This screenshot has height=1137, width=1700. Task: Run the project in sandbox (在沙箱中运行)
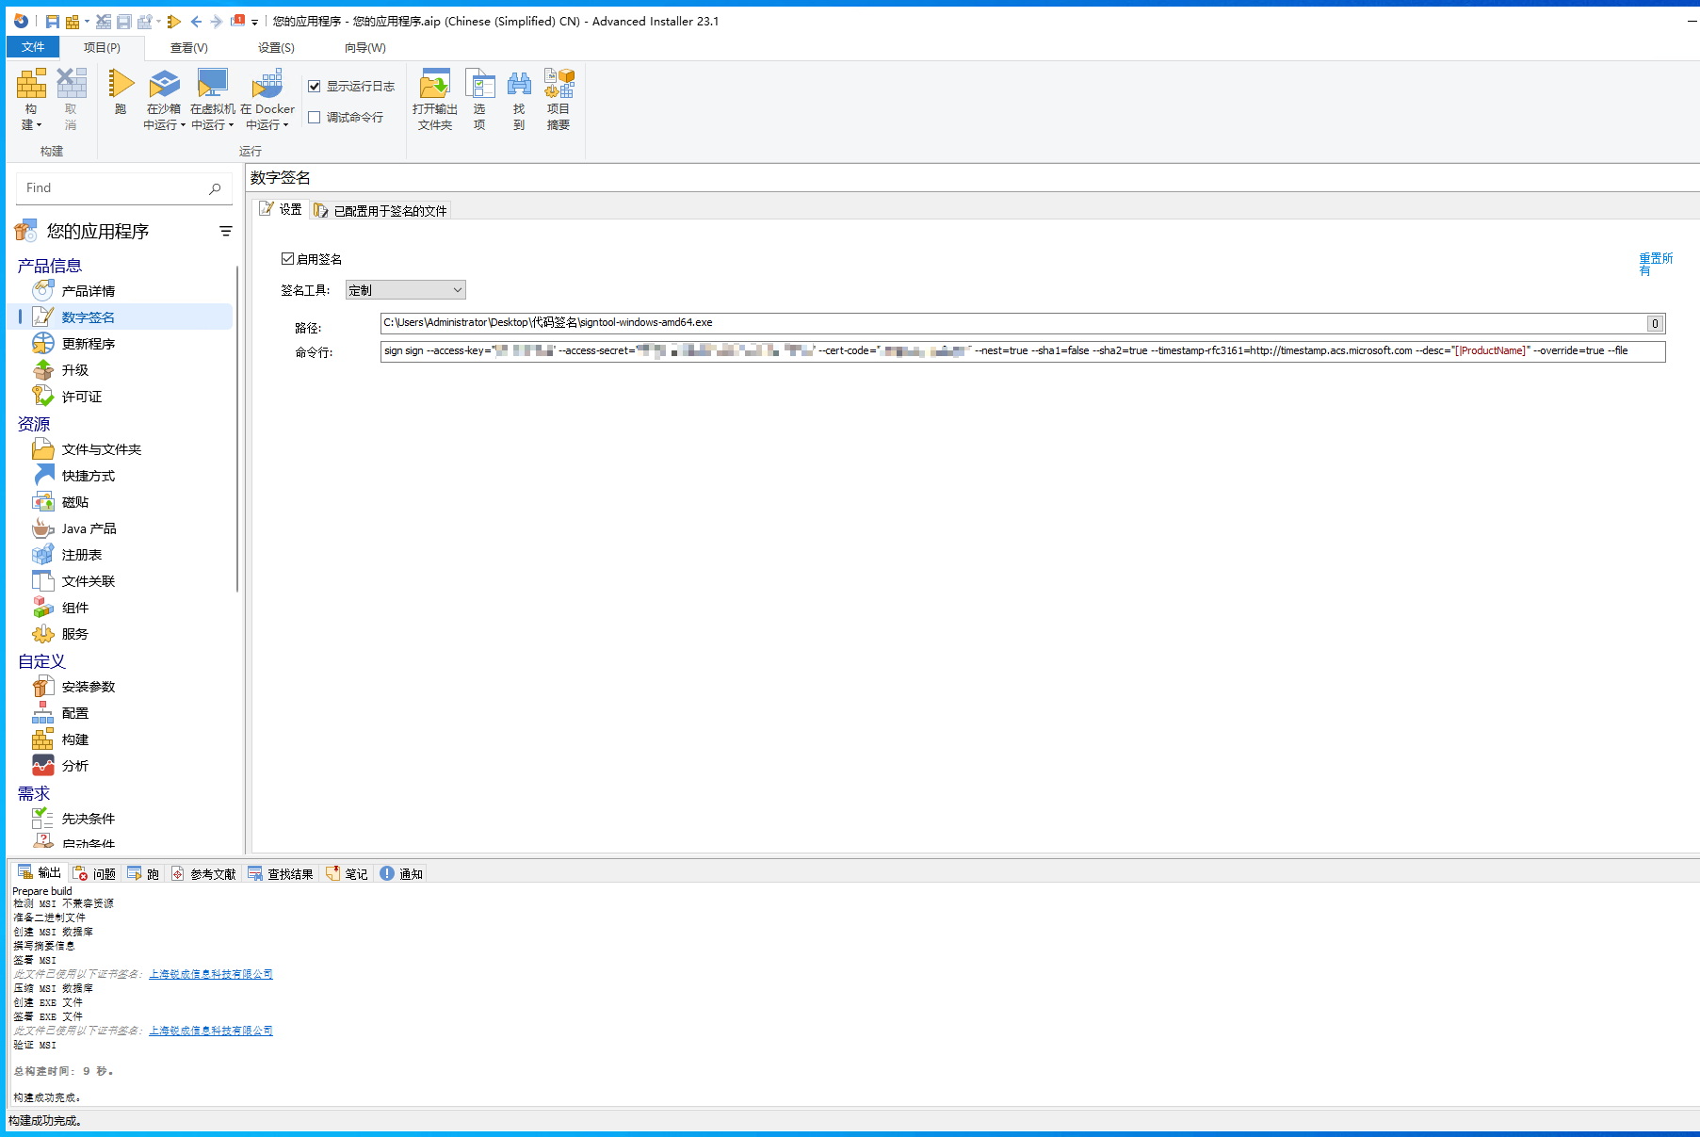coord(164,98)
